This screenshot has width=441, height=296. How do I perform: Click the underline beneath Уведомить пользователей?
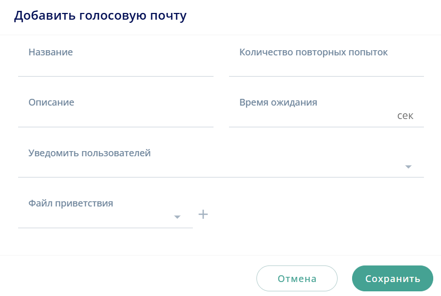pos(221,177)
